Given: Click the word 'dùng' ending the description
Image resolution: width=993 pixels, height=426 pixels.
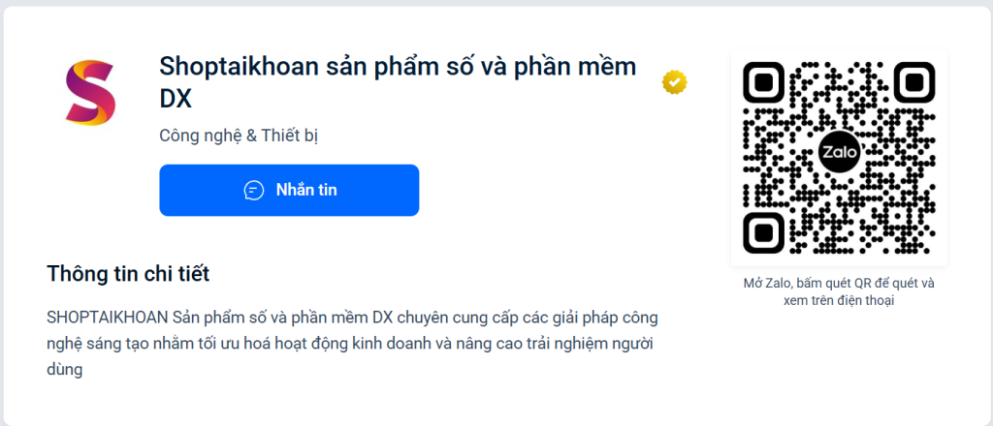Looking at the screenshot, I should (65, 371).
